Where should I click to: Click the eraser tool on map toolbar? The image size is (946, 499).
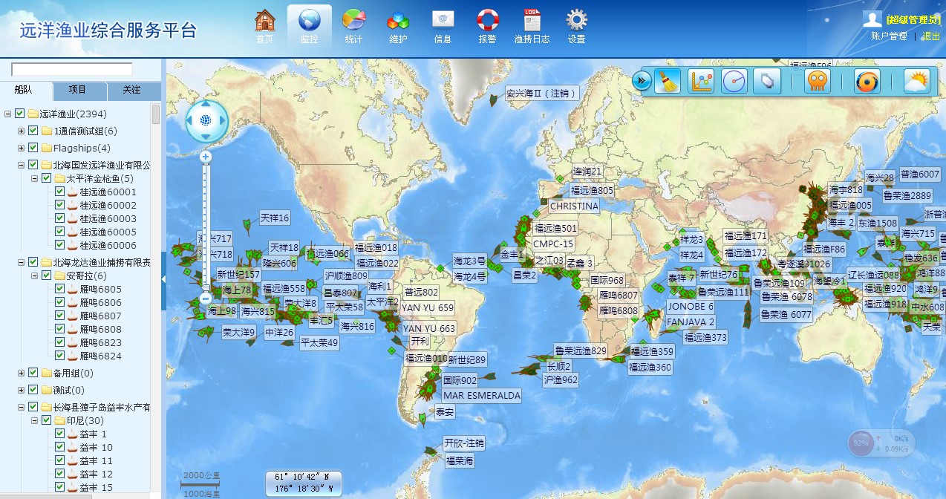[767, 81]
